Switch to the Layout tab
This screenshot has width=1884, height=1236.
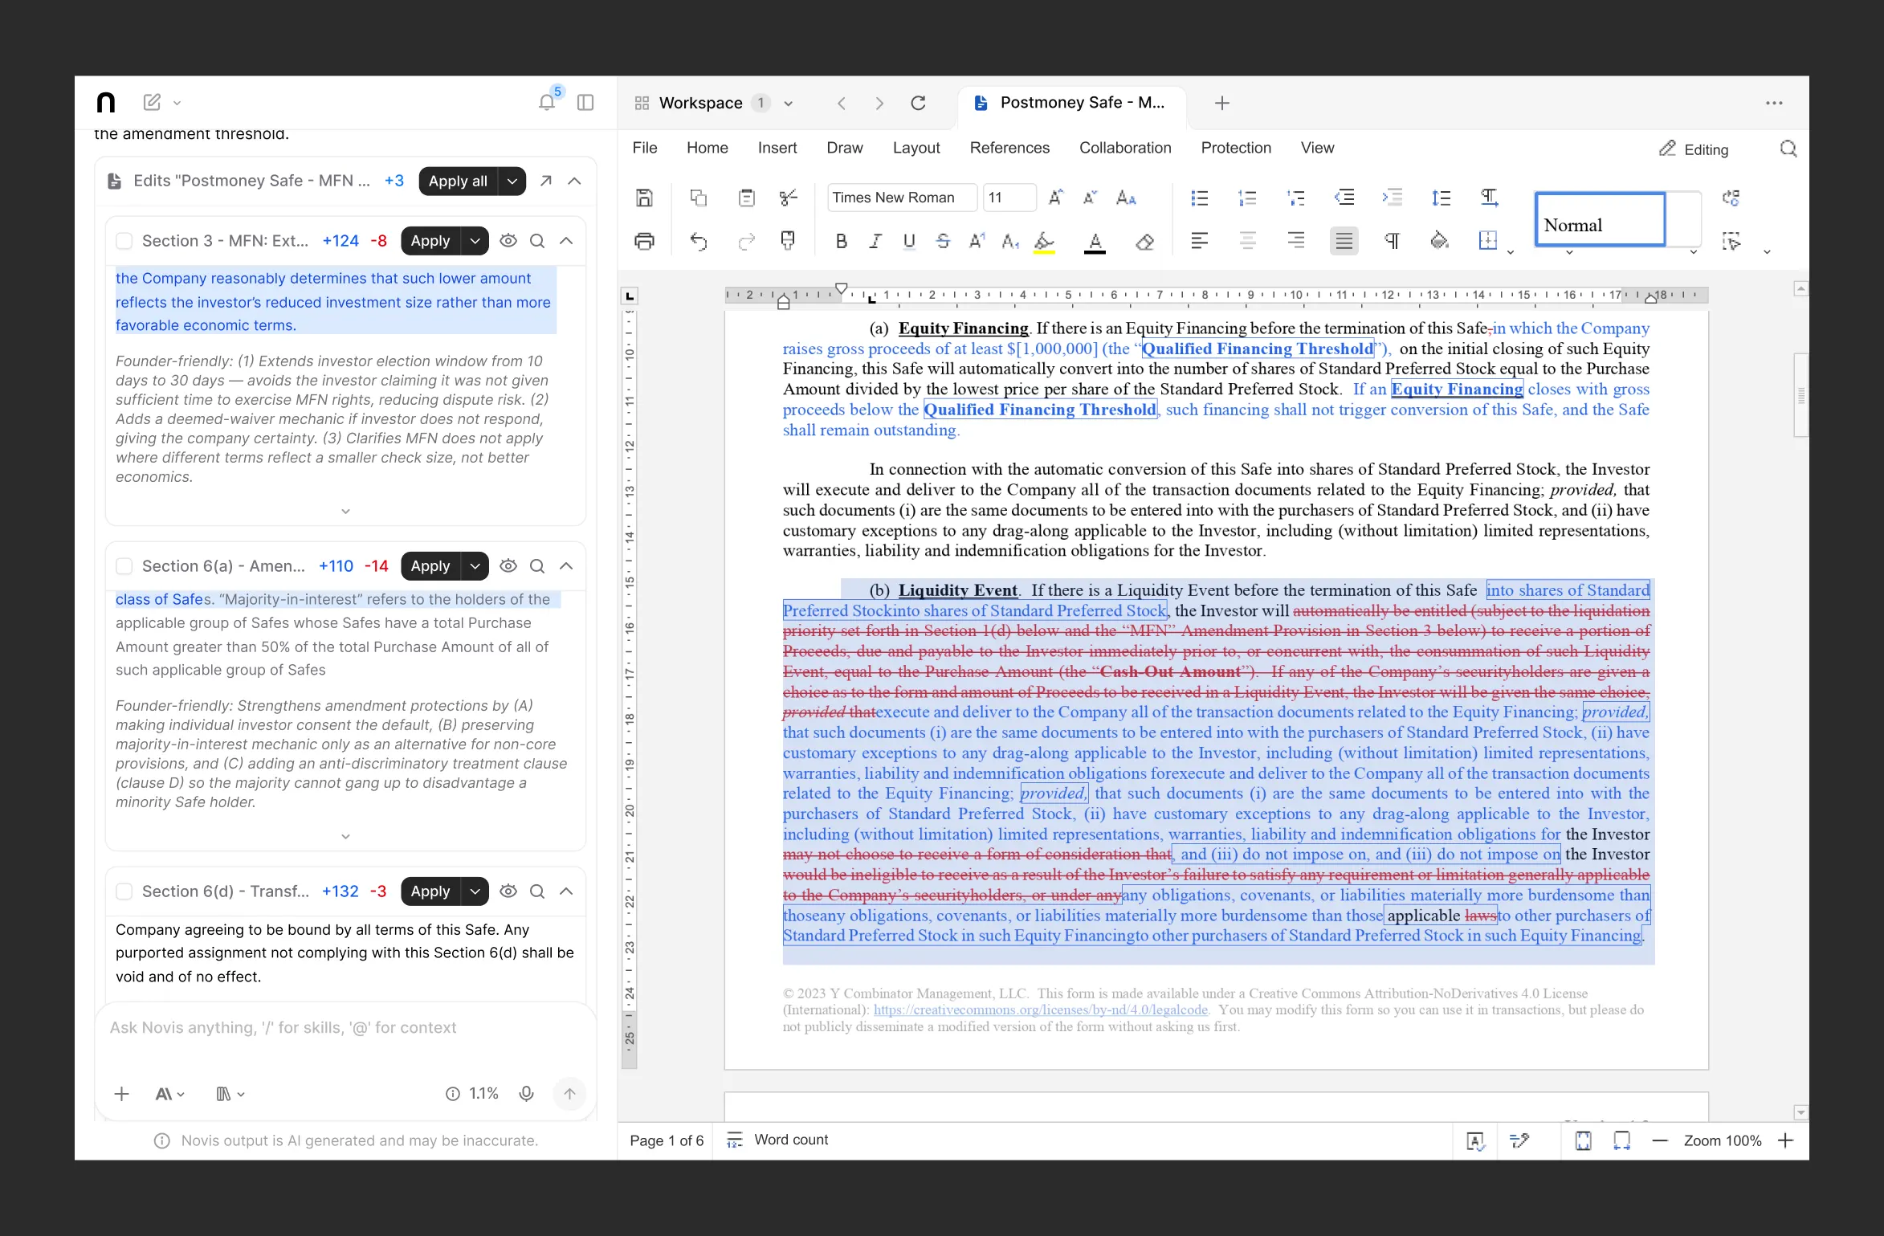916,148
